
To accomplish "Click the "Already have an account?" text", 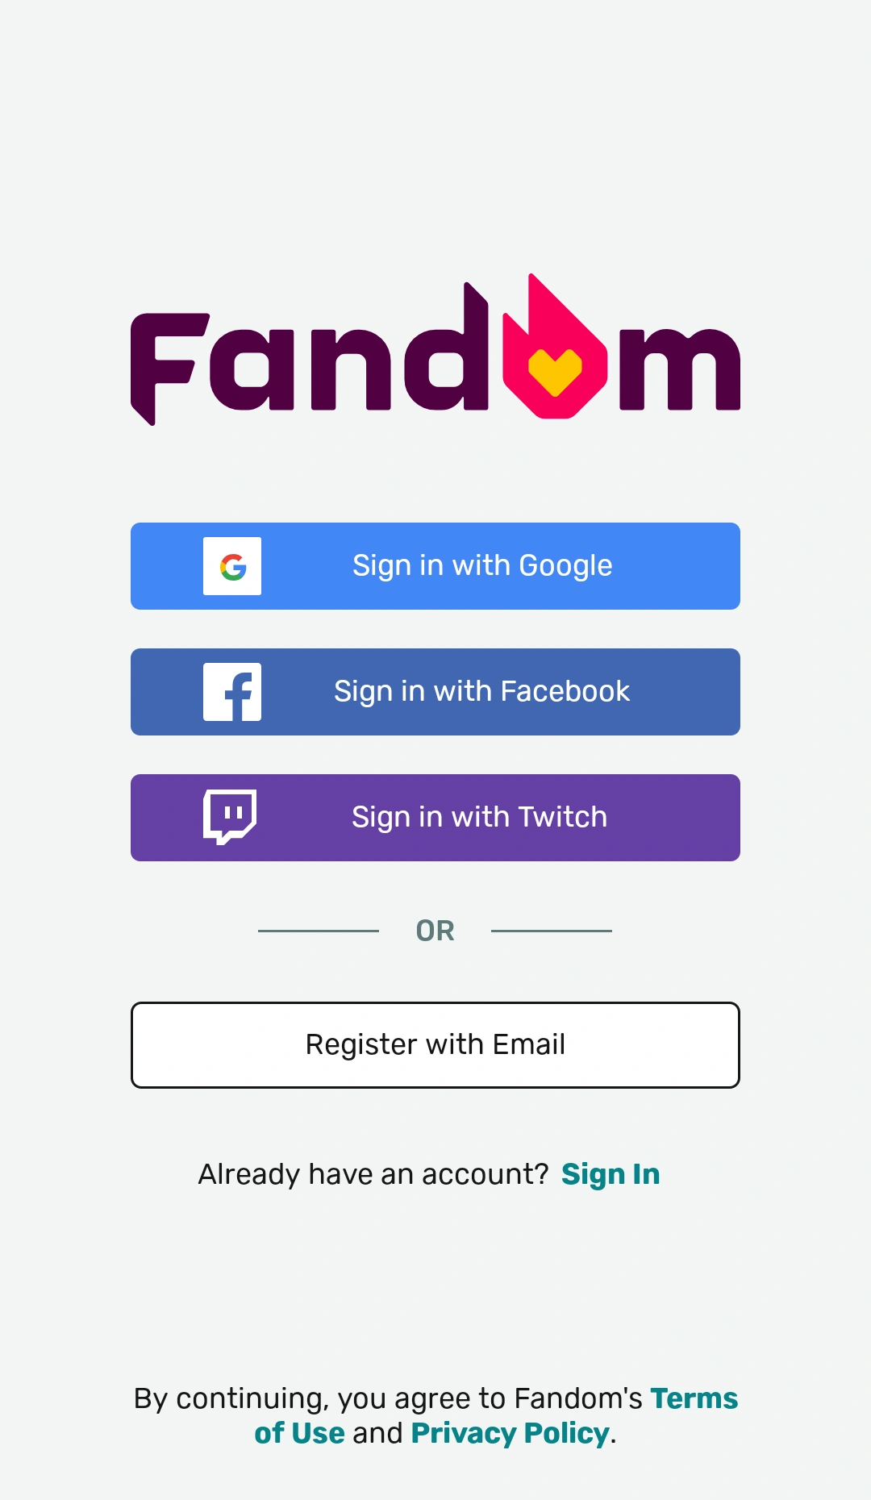I will tap(373, 1174).
